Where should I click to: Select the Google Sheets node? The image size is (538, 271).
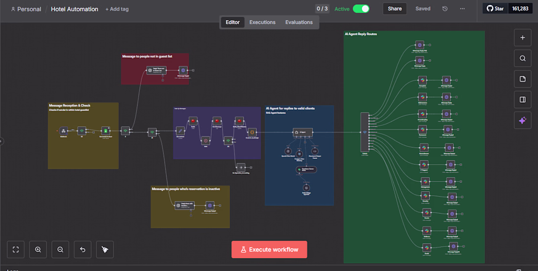pos(106,131)
